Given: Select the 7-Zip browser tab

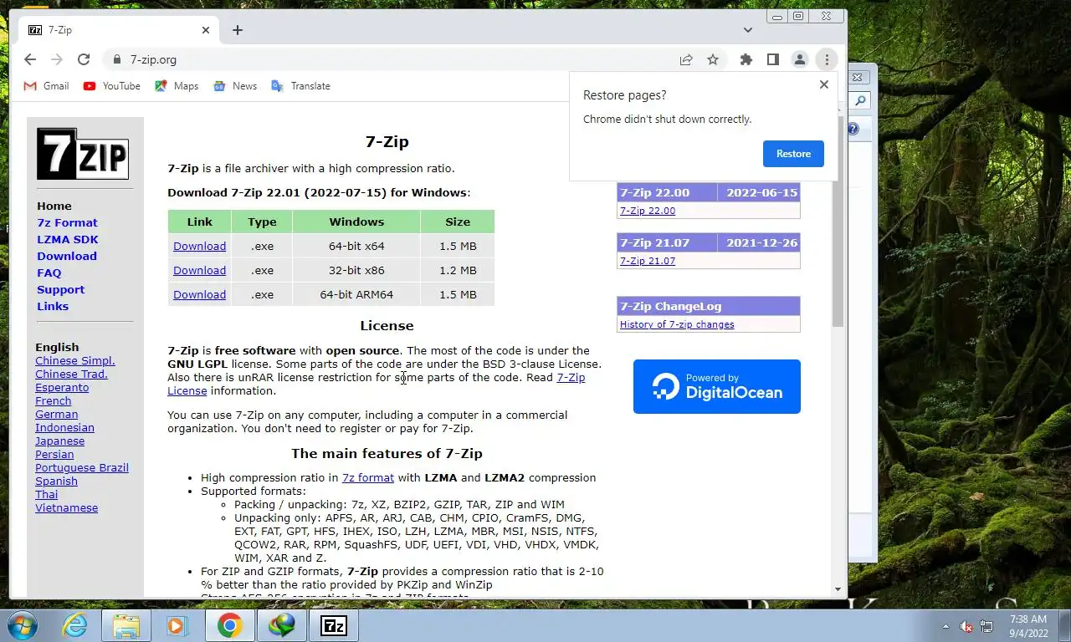Looking at the screenshot, I should click(120, 30).
